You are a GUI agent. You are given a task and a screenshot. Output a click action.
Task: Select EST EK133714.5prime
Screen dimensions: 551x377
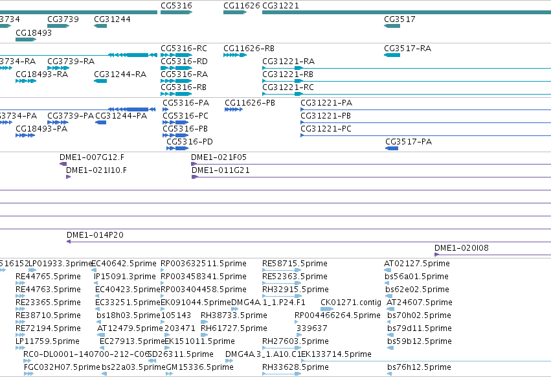(x=336, y=354)
